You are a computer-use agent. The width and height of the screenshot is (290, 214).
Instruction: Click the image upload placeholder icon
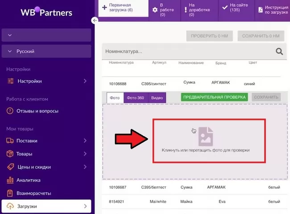tap(206, 136)
